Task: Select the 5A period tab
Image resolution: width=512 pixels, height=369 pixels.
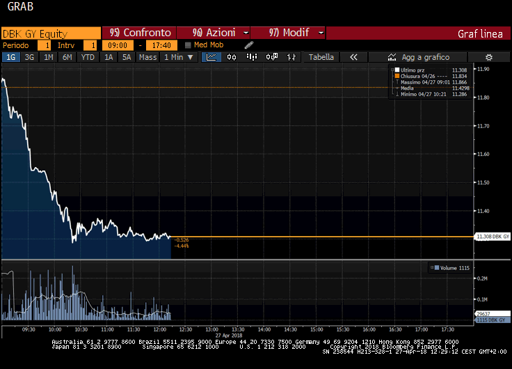Action: [127, 57]
